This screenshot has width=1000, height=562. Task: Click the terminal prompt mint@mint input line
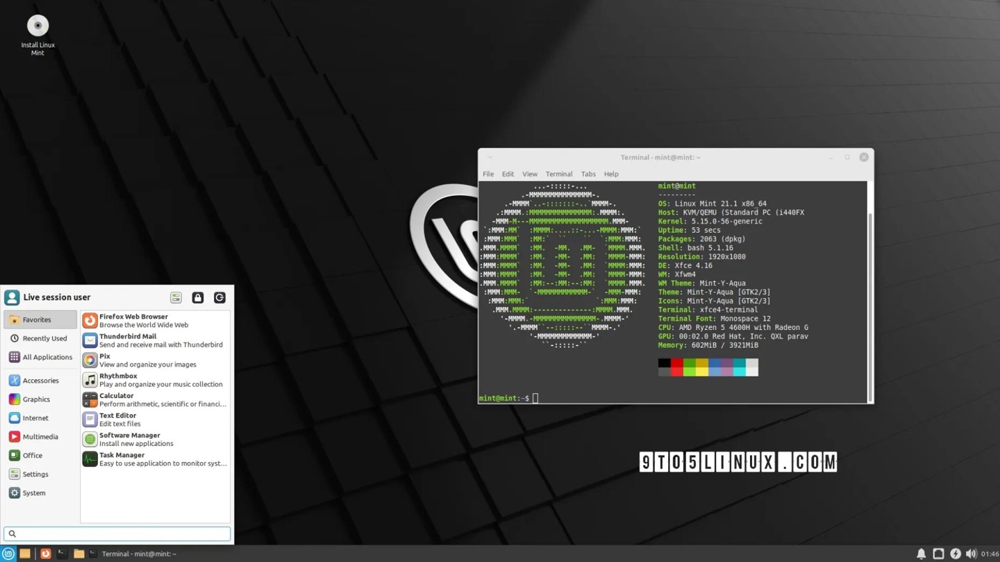[508, 398]
